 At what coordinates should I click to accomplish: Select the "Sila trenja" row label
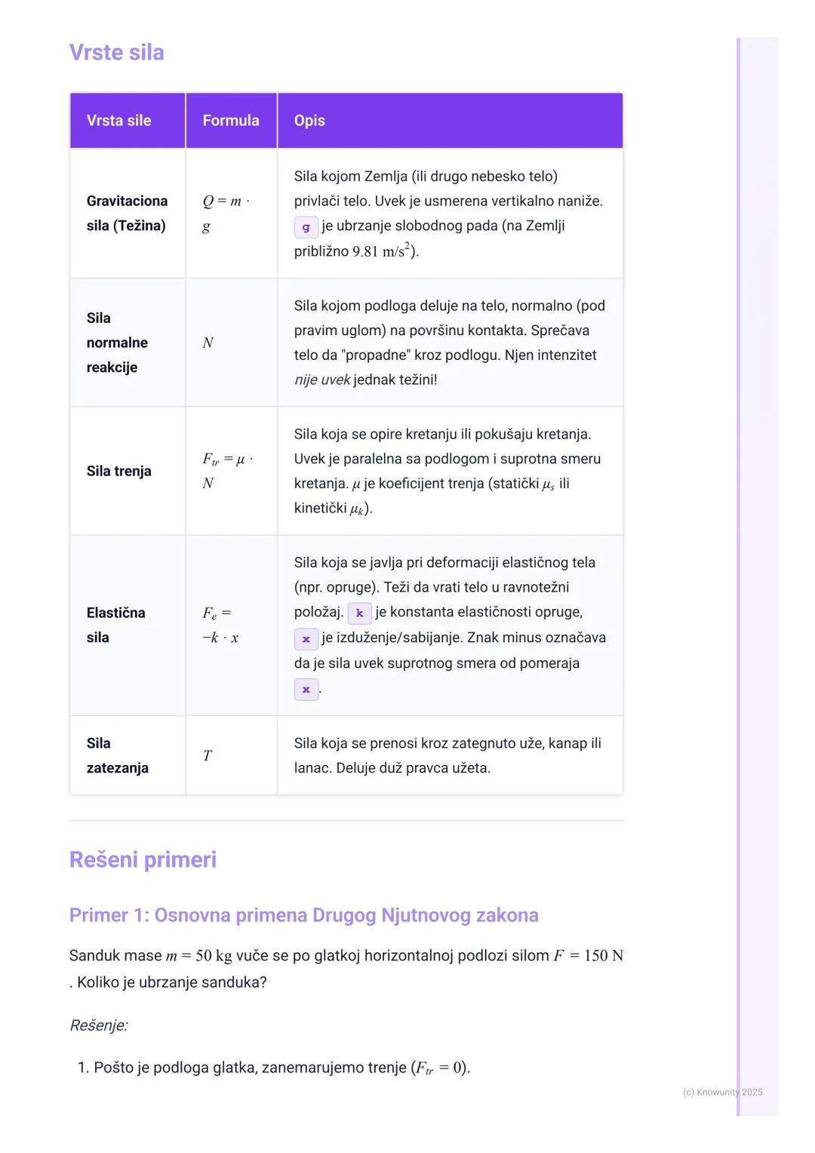coord(118,471)
